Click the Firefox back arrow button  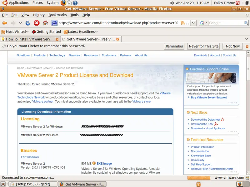(4, 23)
